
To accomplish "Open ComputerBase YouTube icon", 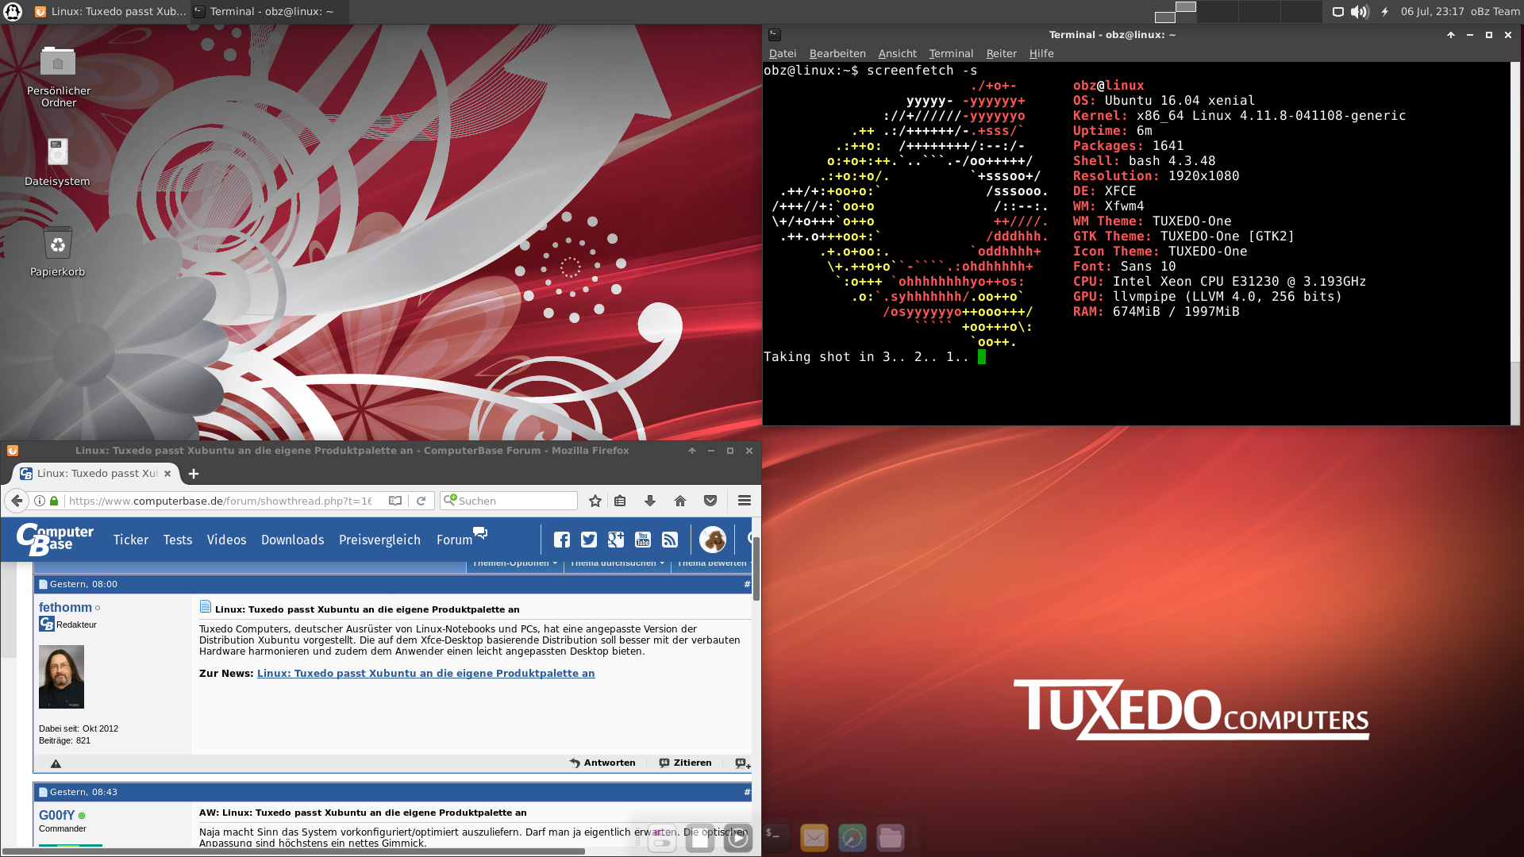I will (643, 540).
